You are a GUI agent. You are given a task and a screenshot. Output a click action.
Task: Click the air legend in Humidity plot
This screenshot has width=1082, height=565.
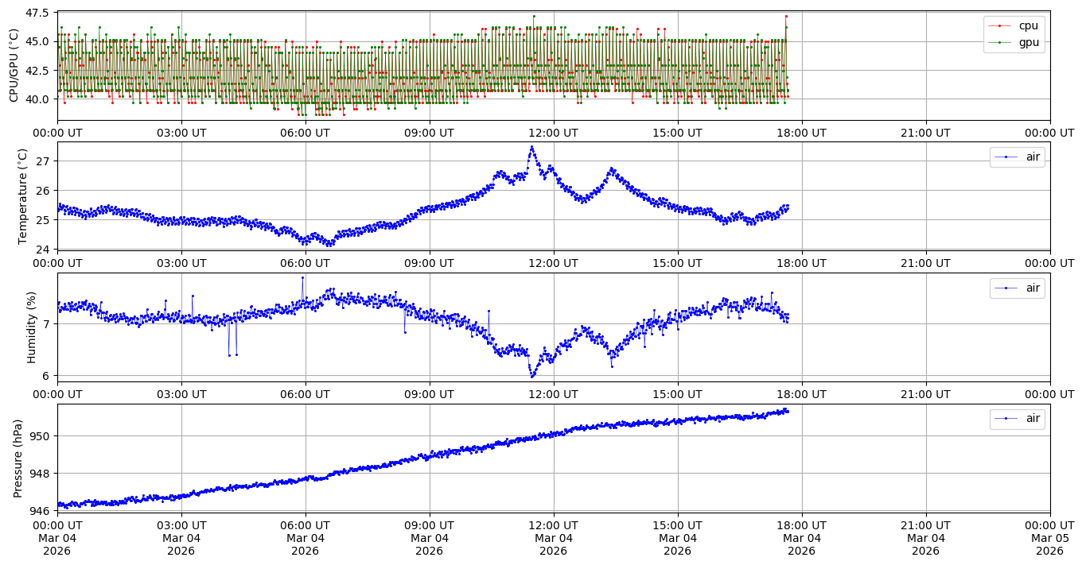[x=1017, y=288]
